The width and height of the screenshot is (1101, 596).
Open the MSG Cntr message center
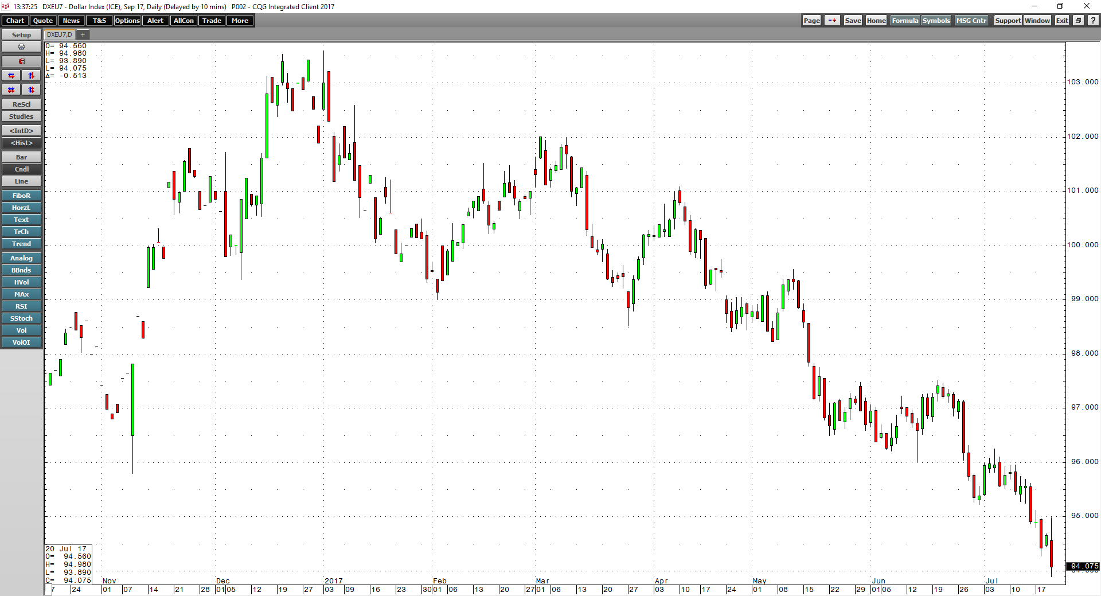tap(971, 21)
